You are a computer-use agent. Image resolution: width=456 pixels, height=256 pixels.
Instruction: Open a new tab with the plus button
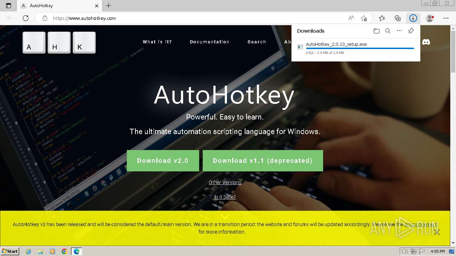109,6
